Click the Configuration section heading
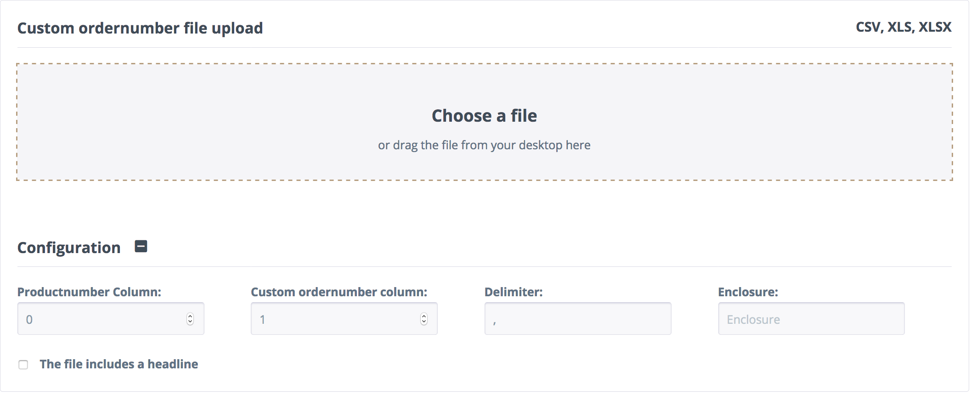The width and height of the screenshot is (971, 395). [69, 248]
